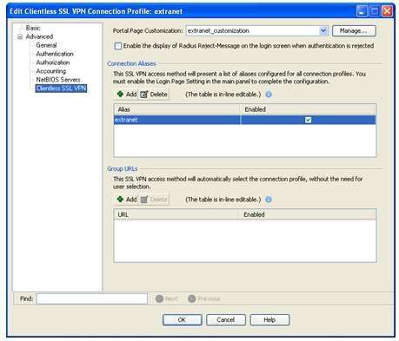The height and width of the screenshot is (341, 399).
Task: Click Delete icon under Connection Aliases
Action: coord(144,95)
